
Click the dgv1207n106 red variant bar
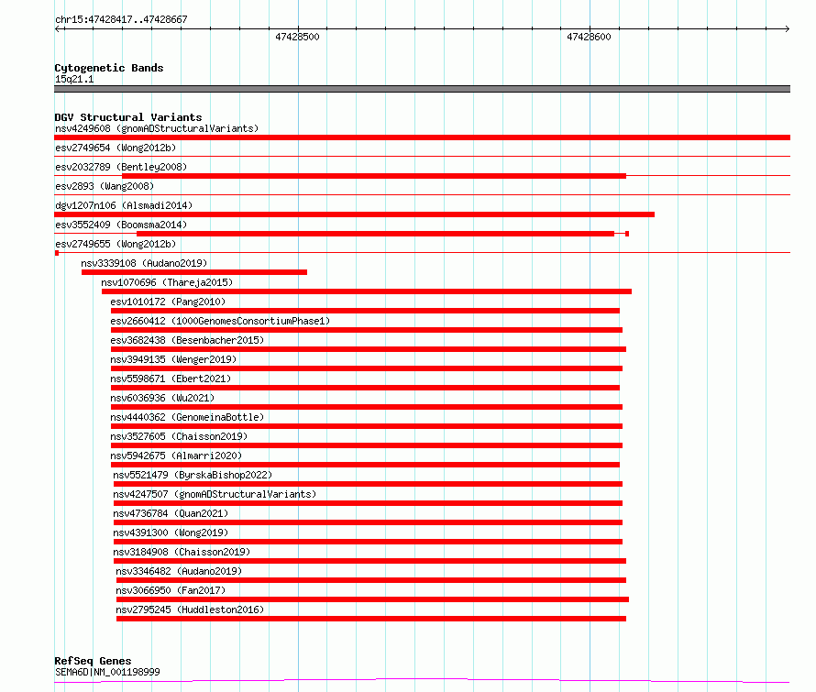[355, 214]
